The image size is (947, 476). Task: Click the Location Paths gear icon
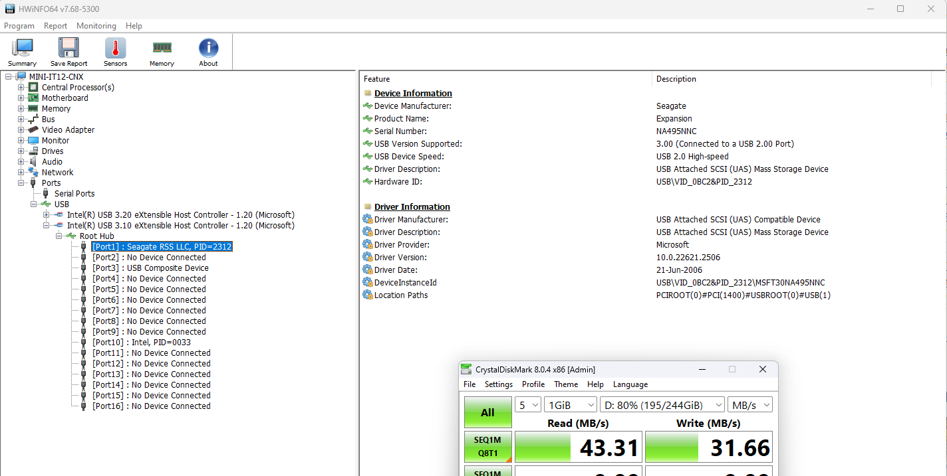click(x=367, y=295)
